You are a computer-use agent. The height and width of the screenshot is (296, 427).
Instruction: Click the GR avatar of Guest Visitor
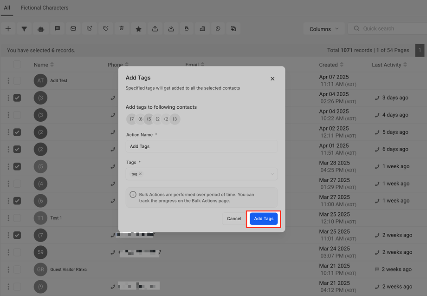40,270
